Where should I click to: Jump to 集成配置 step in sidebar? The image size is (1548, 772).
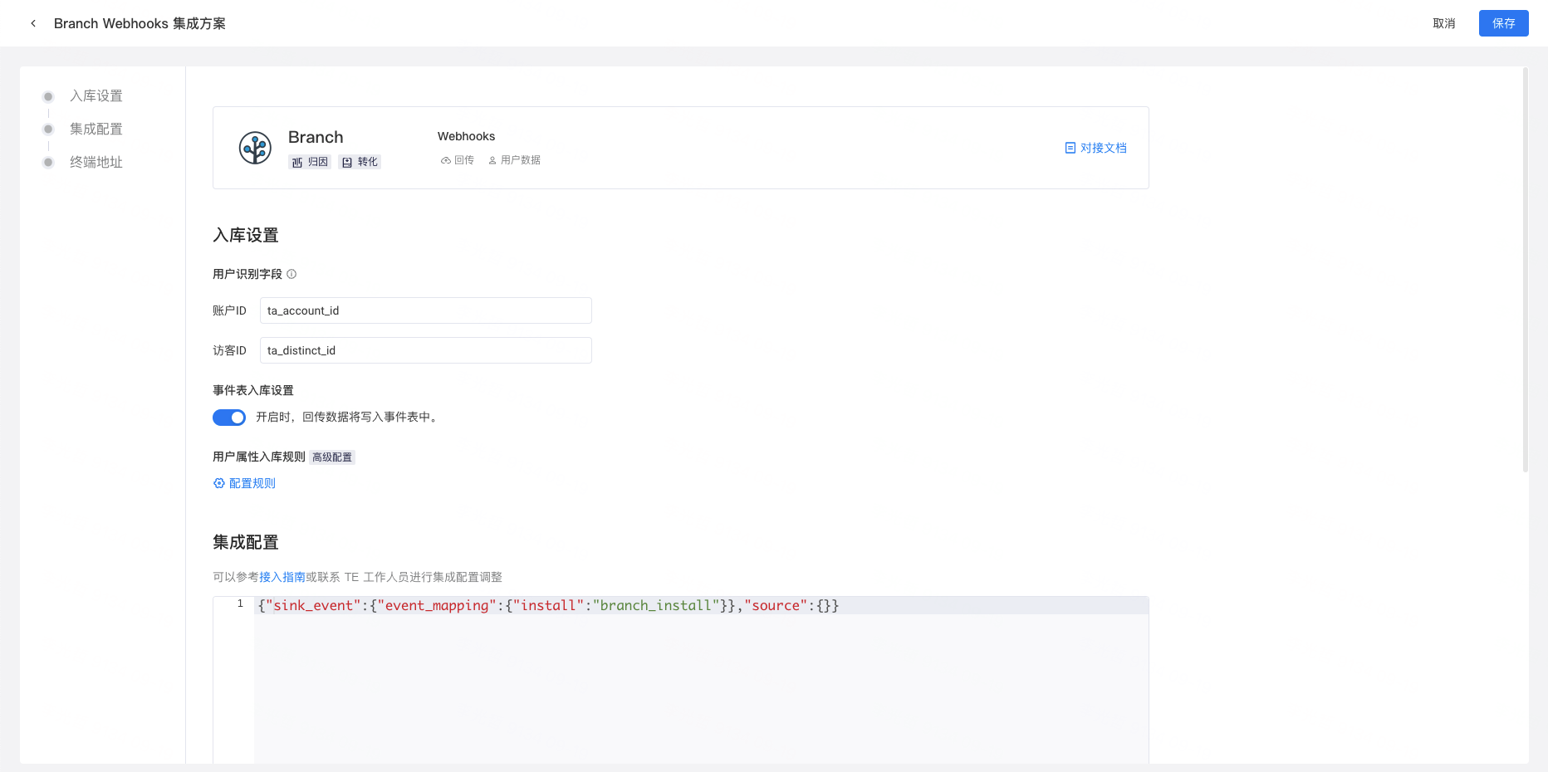click(96, 129)
